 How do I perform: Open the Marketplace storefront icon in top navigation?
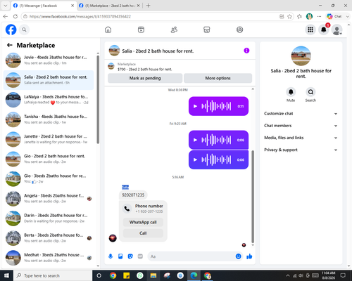point(206,30)
